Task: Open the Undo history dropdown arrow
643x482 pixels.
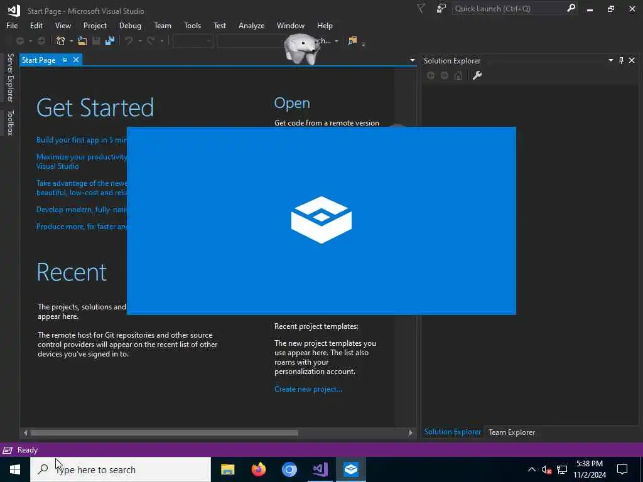Action: (x=140, y=41)
